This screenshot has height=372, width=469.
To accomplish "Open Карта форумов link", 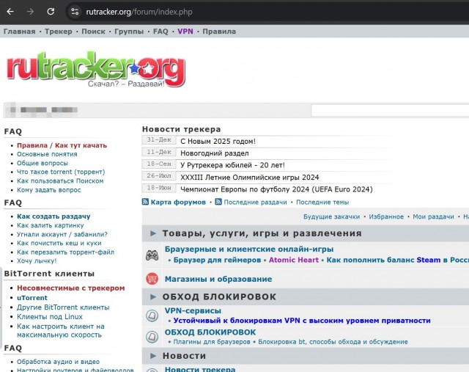I will coord(178,203).
